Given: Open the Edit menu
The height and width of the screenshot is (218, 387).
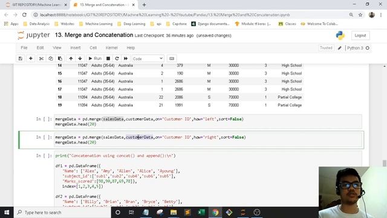Looking at the screenshot, I should [40, 48].
